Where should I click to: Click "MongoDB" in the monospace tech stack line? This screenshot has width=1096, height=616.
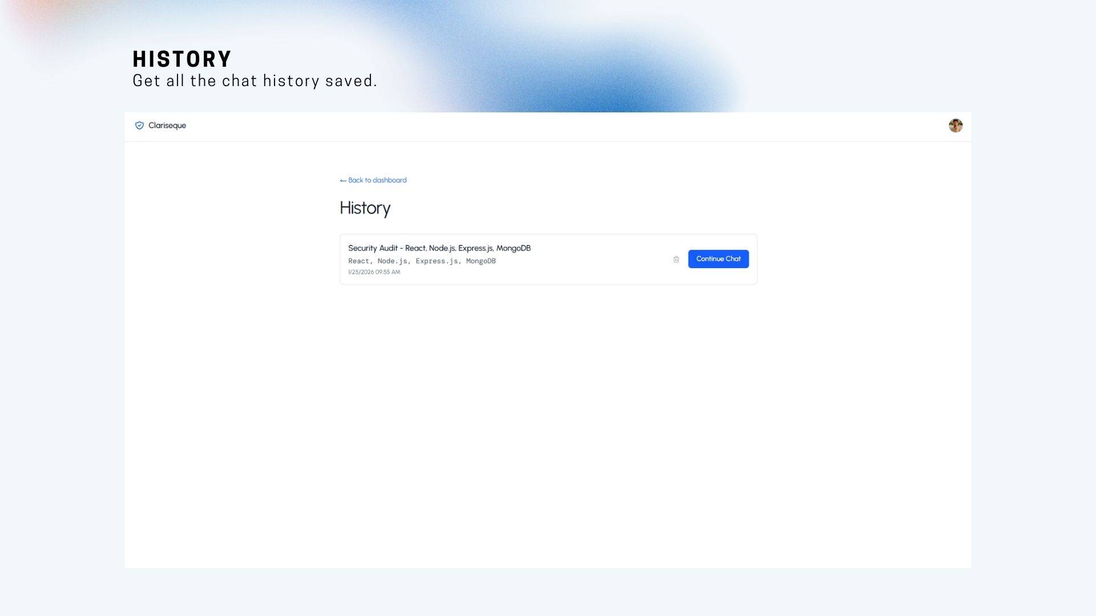[x=481, y=261]
